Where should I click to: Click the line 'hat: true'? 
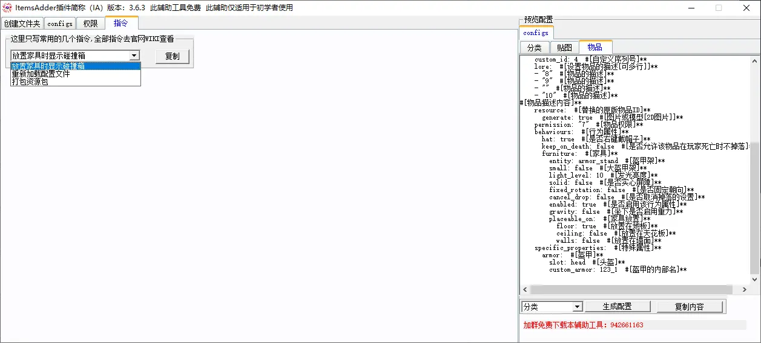click(596, 139)
